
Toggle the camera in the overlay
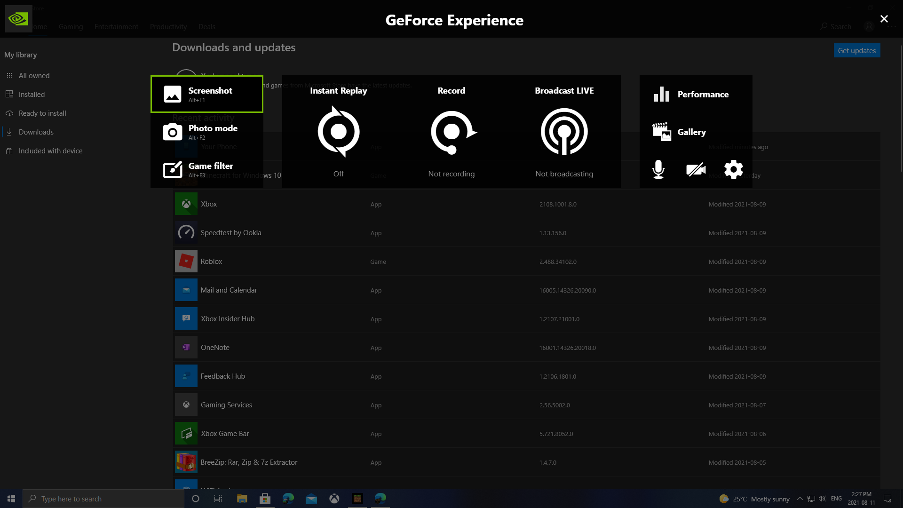(696, 169)
